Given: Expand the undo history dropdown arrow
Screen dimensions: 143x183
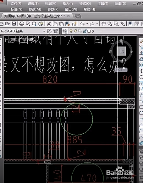Looking at the screenshot, I should point(87,24).
